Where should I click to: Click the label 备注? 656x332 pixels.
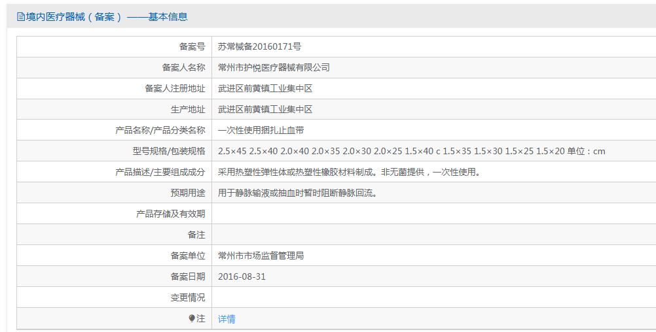(196, 235)
